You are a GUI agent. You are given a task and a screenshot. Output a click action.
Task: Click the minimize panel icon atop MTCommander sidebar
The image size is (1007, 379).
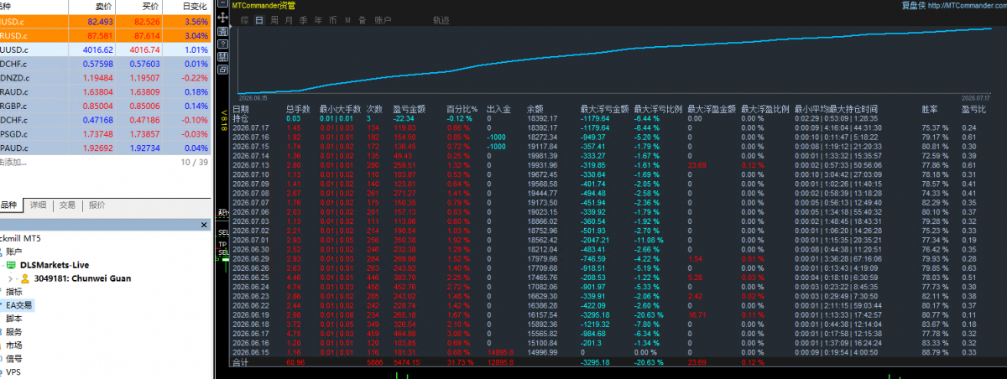222,3
